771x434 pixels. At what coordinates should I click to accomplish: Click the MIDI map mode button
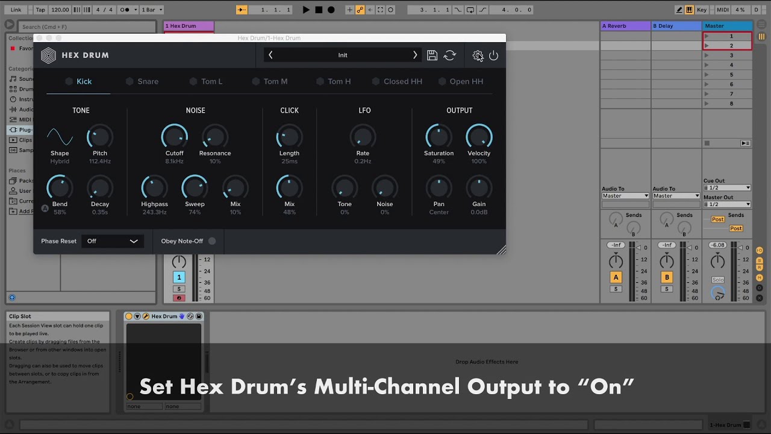tap(722, 10)
